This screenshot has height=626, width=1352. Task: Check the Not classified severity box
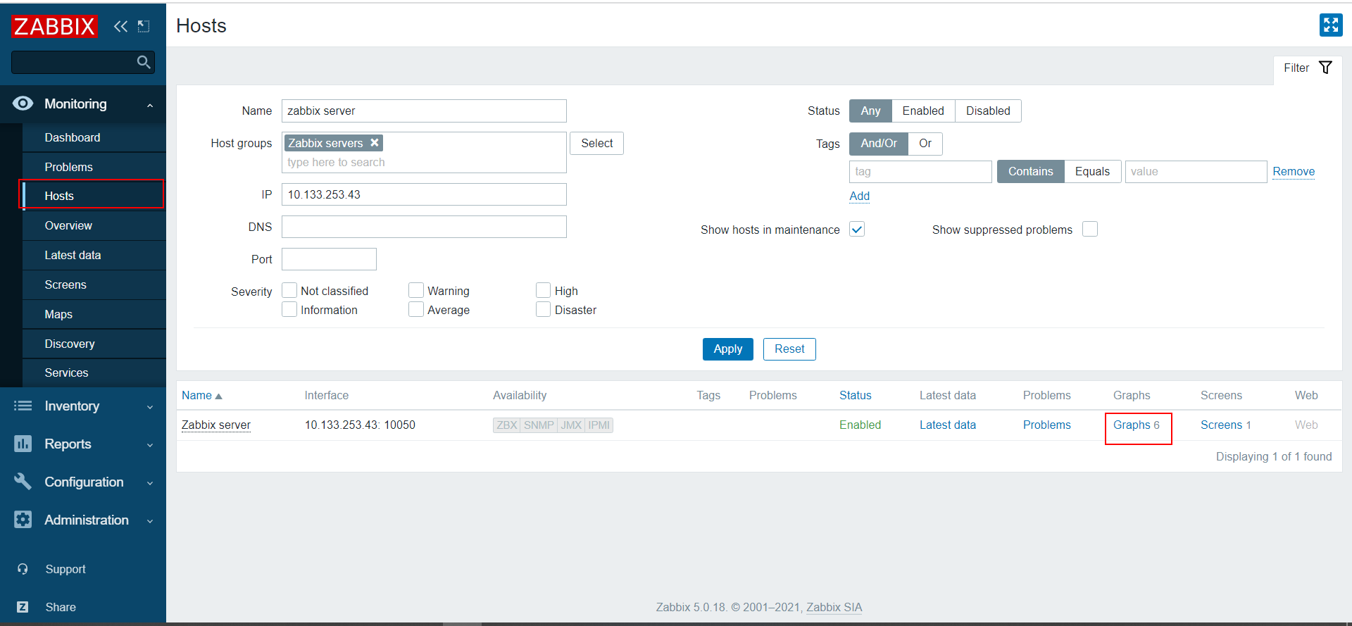[289, 290]
